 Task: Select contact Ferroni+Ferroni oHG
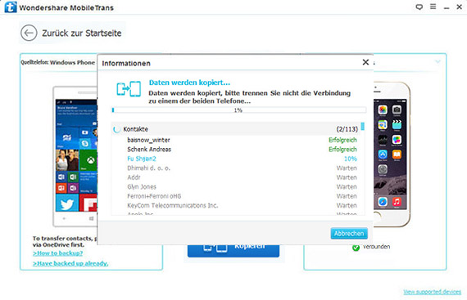[154, 196]
